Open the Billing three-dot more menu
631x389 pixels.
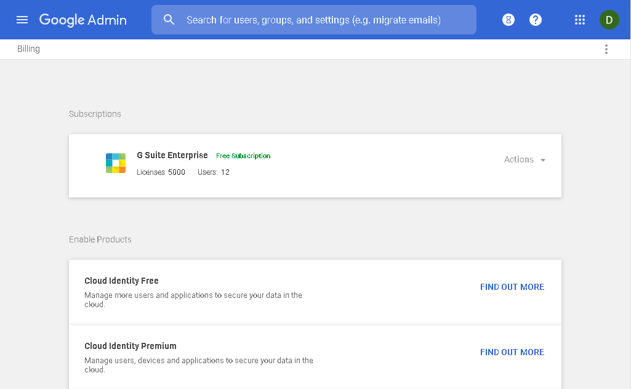tap(606, 49)
